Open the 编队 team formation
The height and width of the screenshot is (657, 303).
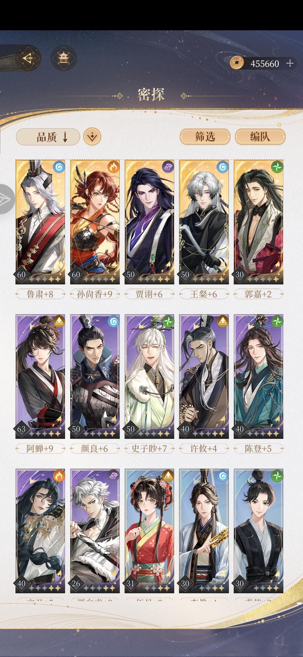[260, 137]
